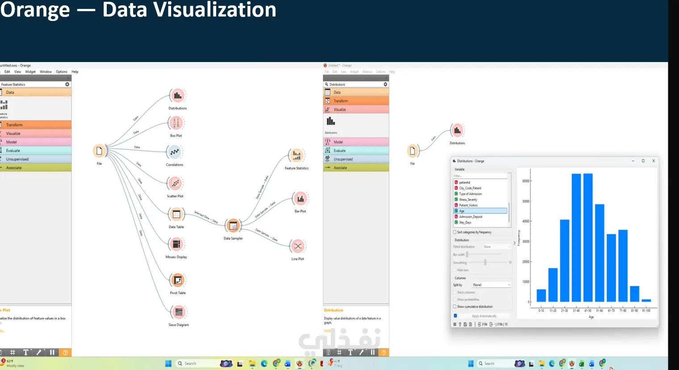This screenshot has height=370, width=679.
Task: Enable Sort categories by frequency
Action: (472, 232)
